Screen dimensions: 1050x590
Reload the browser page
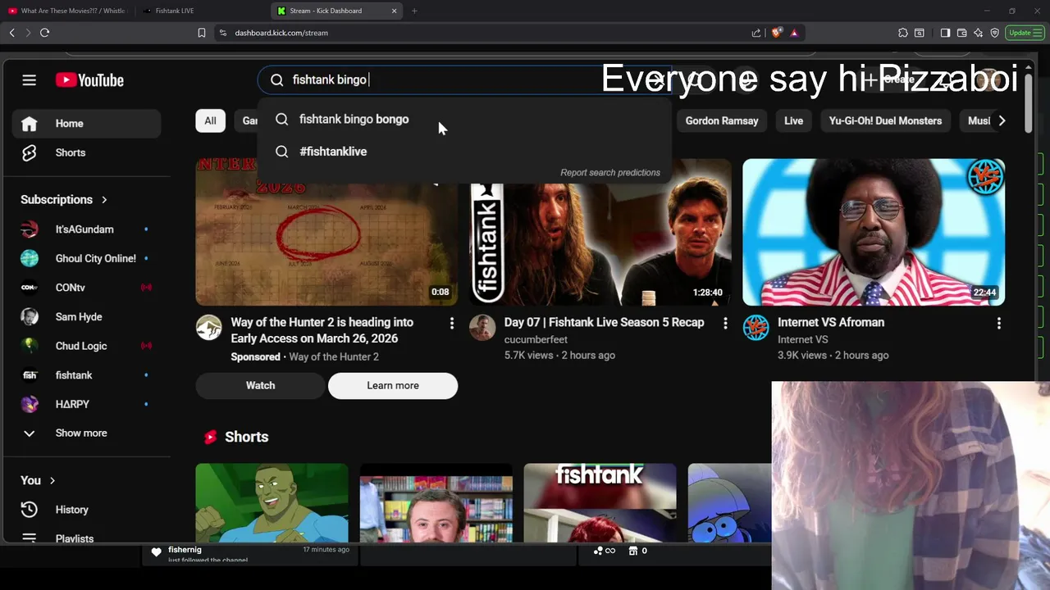coord(45,33)
